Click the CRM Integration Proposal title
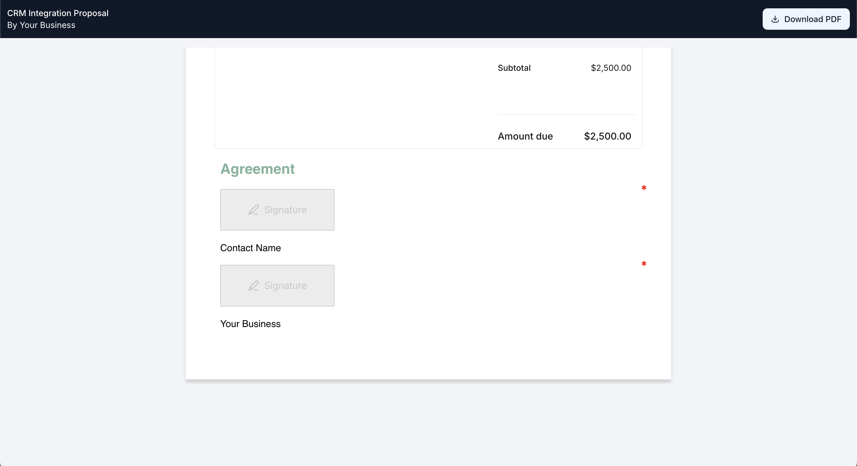Image resolution: width=857 pixels, height=466 pixels. pyautogui.click(x=58, y=13)
